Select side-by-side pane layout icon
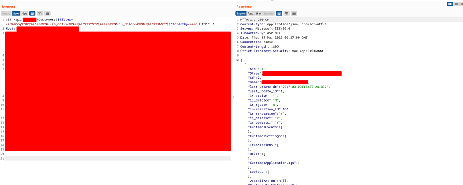The width and height of the screenshot is (463, 185). [x=449, y=4]
